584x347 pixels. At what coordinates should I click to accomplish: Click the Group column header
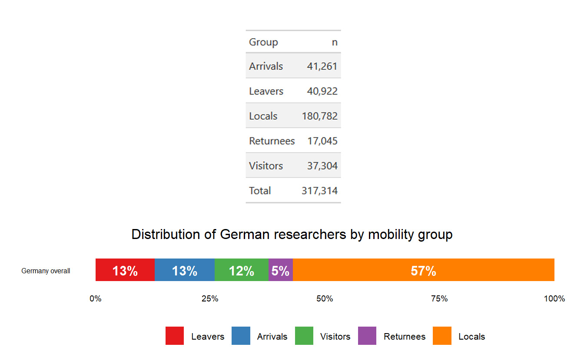(263, 42)
